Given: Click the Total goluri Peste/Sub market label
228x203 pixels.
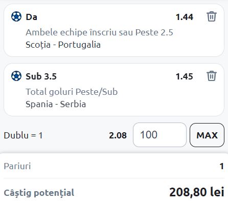Looking at the screenshot, I should point(72,92).
